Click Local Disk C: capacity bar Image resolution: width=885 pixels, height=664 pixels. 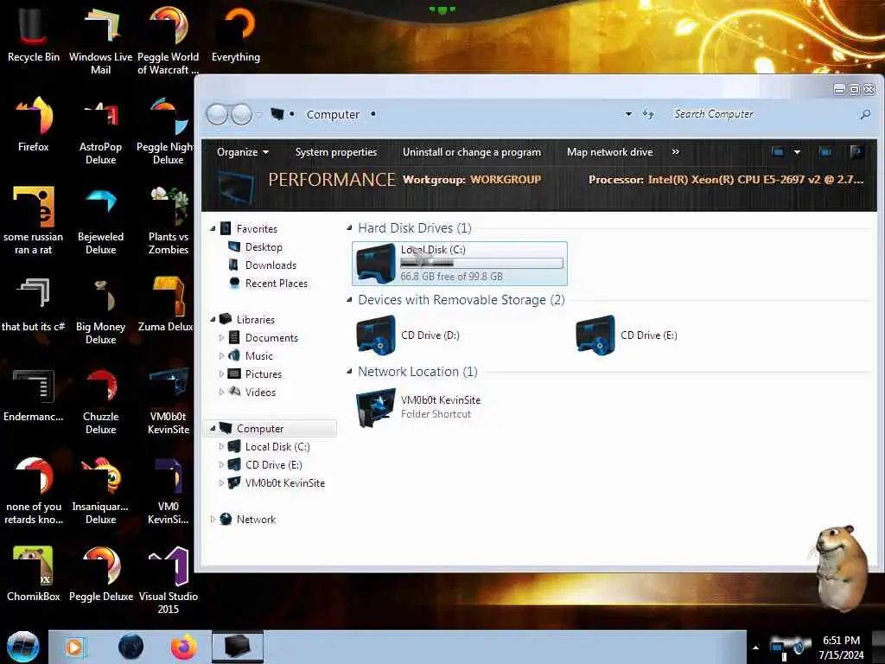click(x=481, y=263)
